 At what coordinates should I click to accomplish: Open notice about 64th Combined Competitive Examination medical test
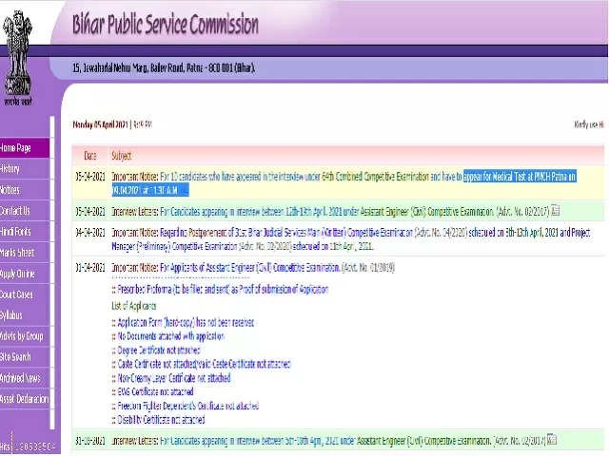click(x=344, y=183)
